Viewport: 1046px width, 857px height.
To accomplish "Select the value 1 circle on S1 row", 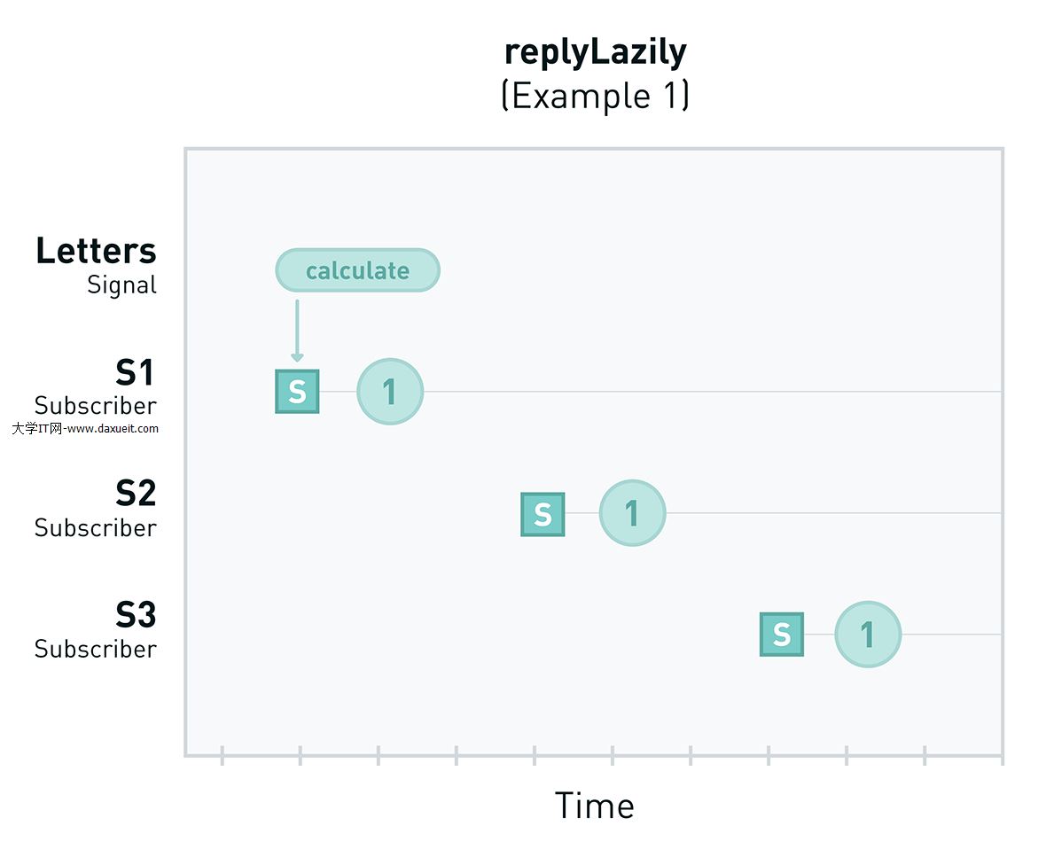I will click(x=390, y=392).
